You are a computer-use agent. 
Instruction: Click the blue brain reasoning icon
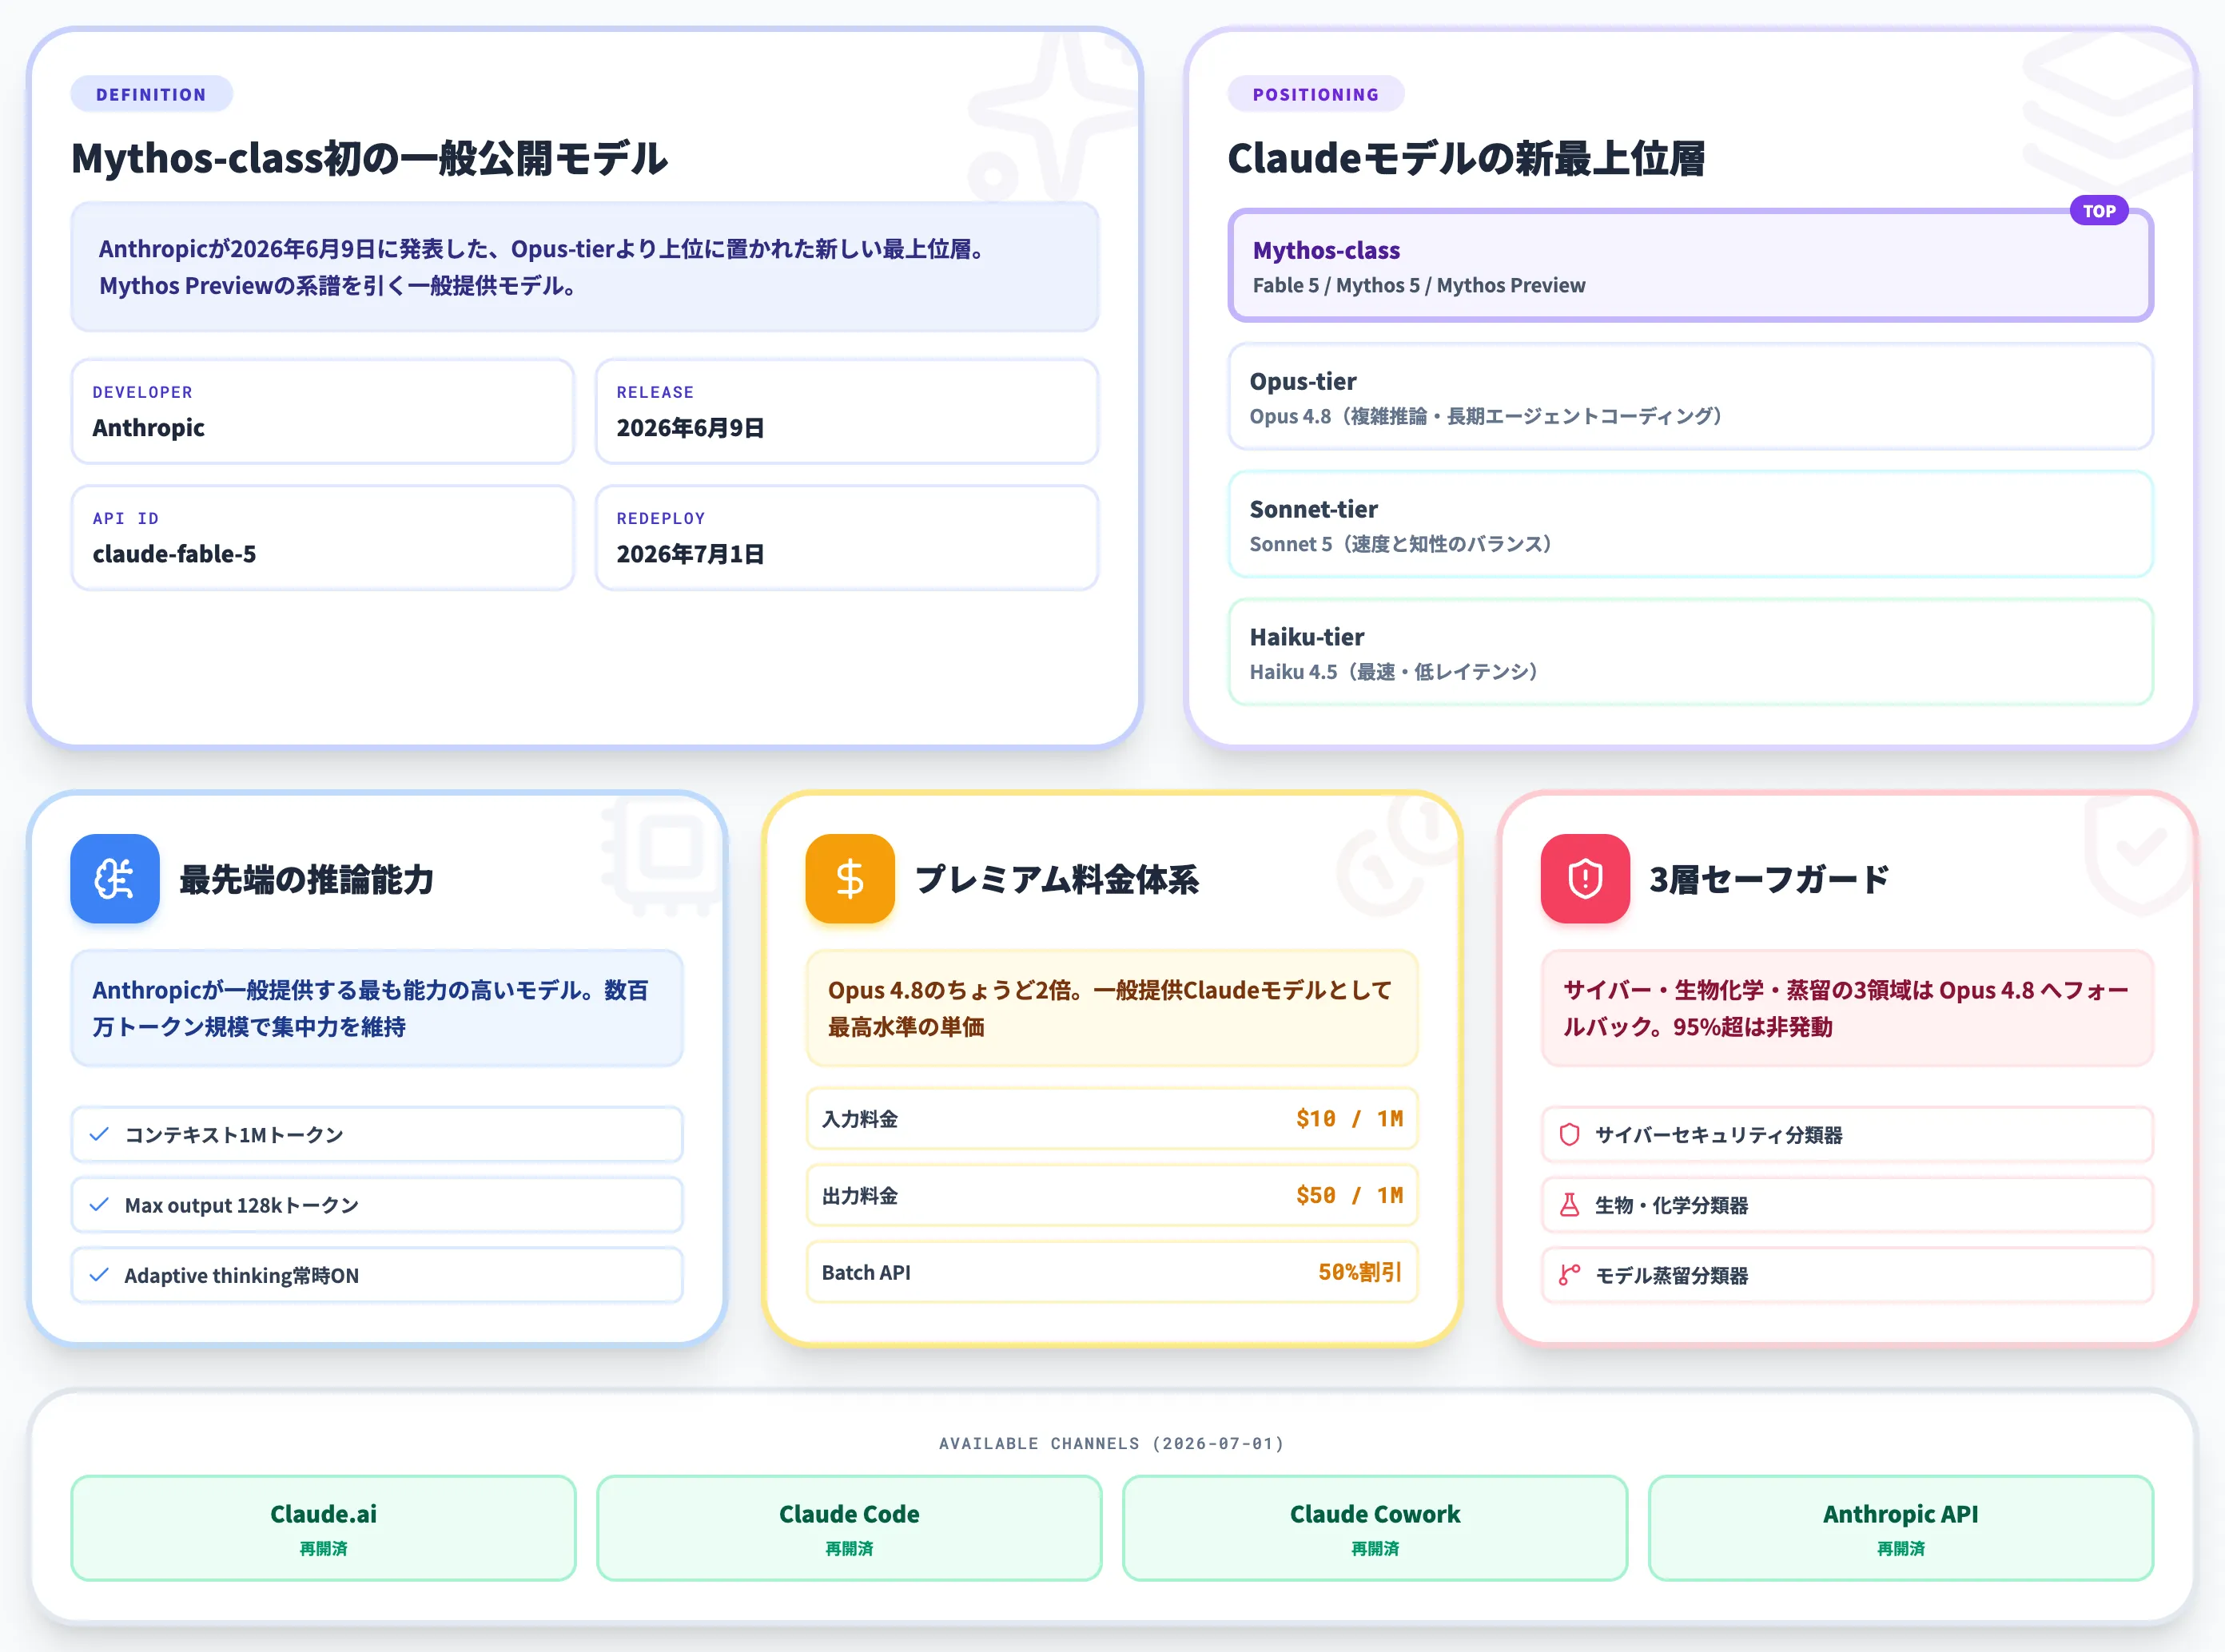pyautogui.click(x=114, y=878)
